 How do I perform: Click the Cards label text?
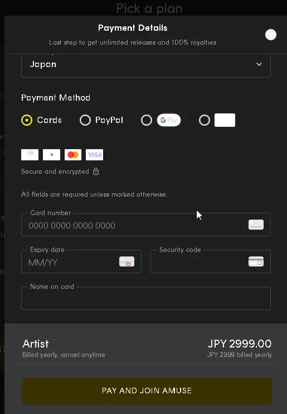(x=49, y=120)
